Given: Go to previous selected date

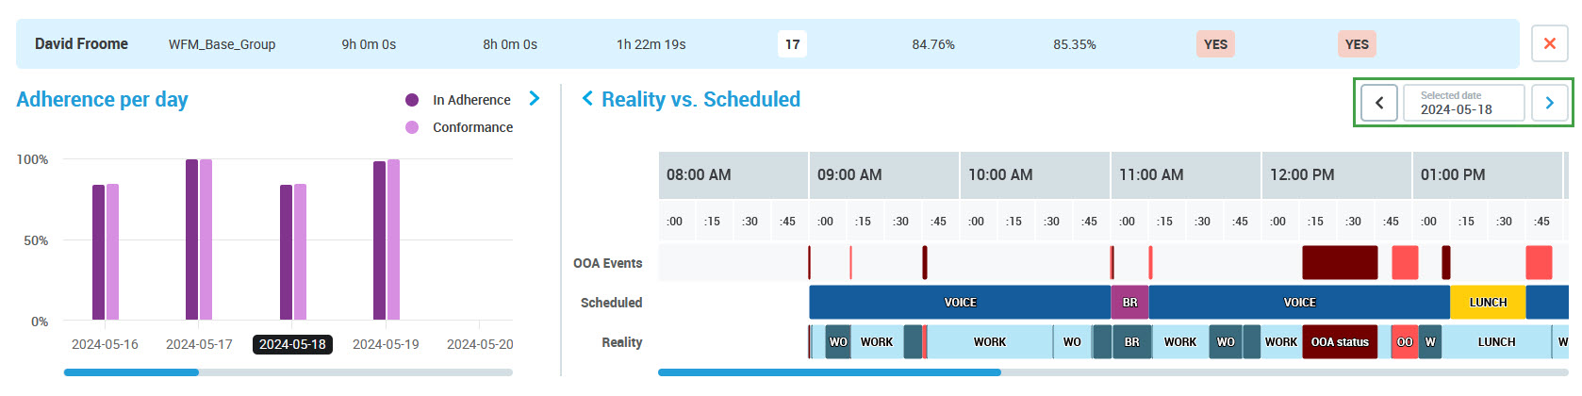Looking at the screenshot, I should click(x=1379, y=103).
